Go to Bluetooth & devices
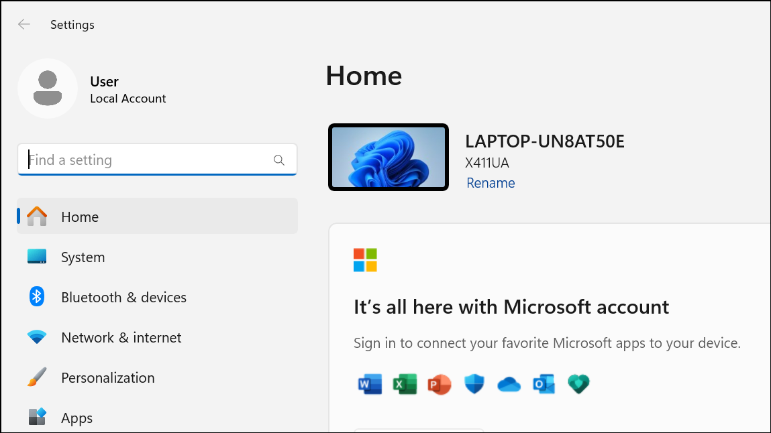Viewport: 771px width, 433px height. pyautogui.click(x=157, y=297)
